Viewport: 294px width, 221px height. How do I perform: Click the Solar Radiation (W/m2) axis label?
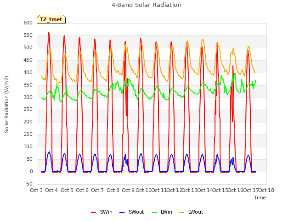[6, 105]
